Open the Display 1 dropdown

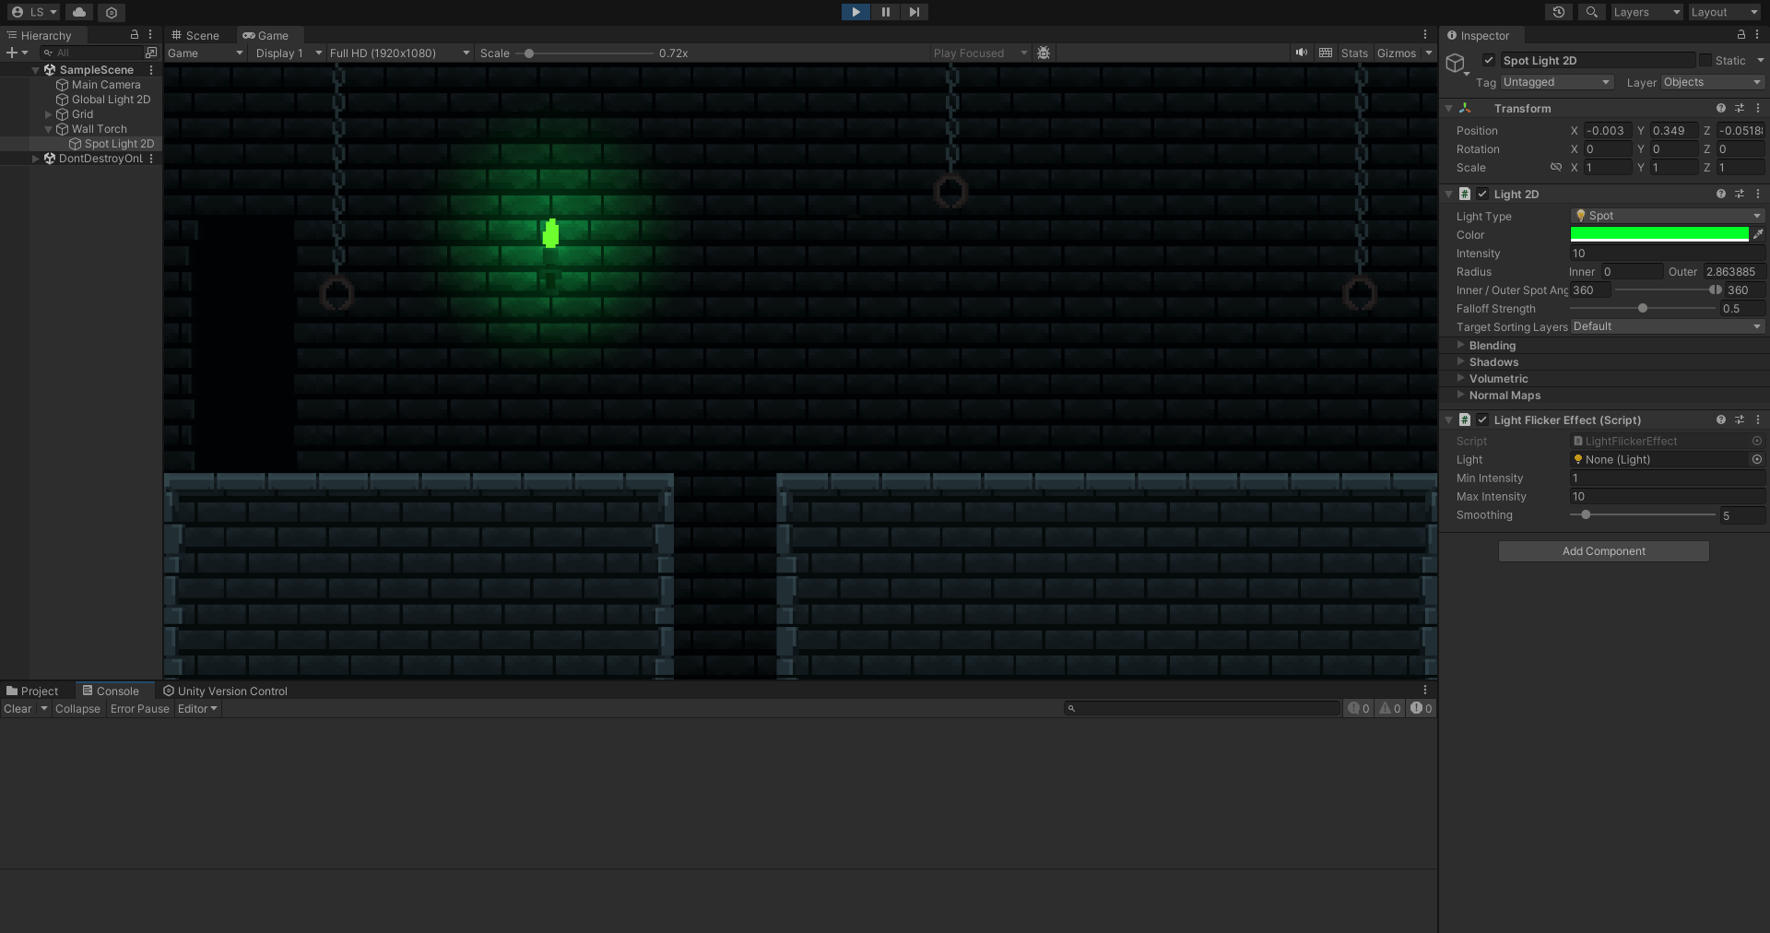[289, 53]
